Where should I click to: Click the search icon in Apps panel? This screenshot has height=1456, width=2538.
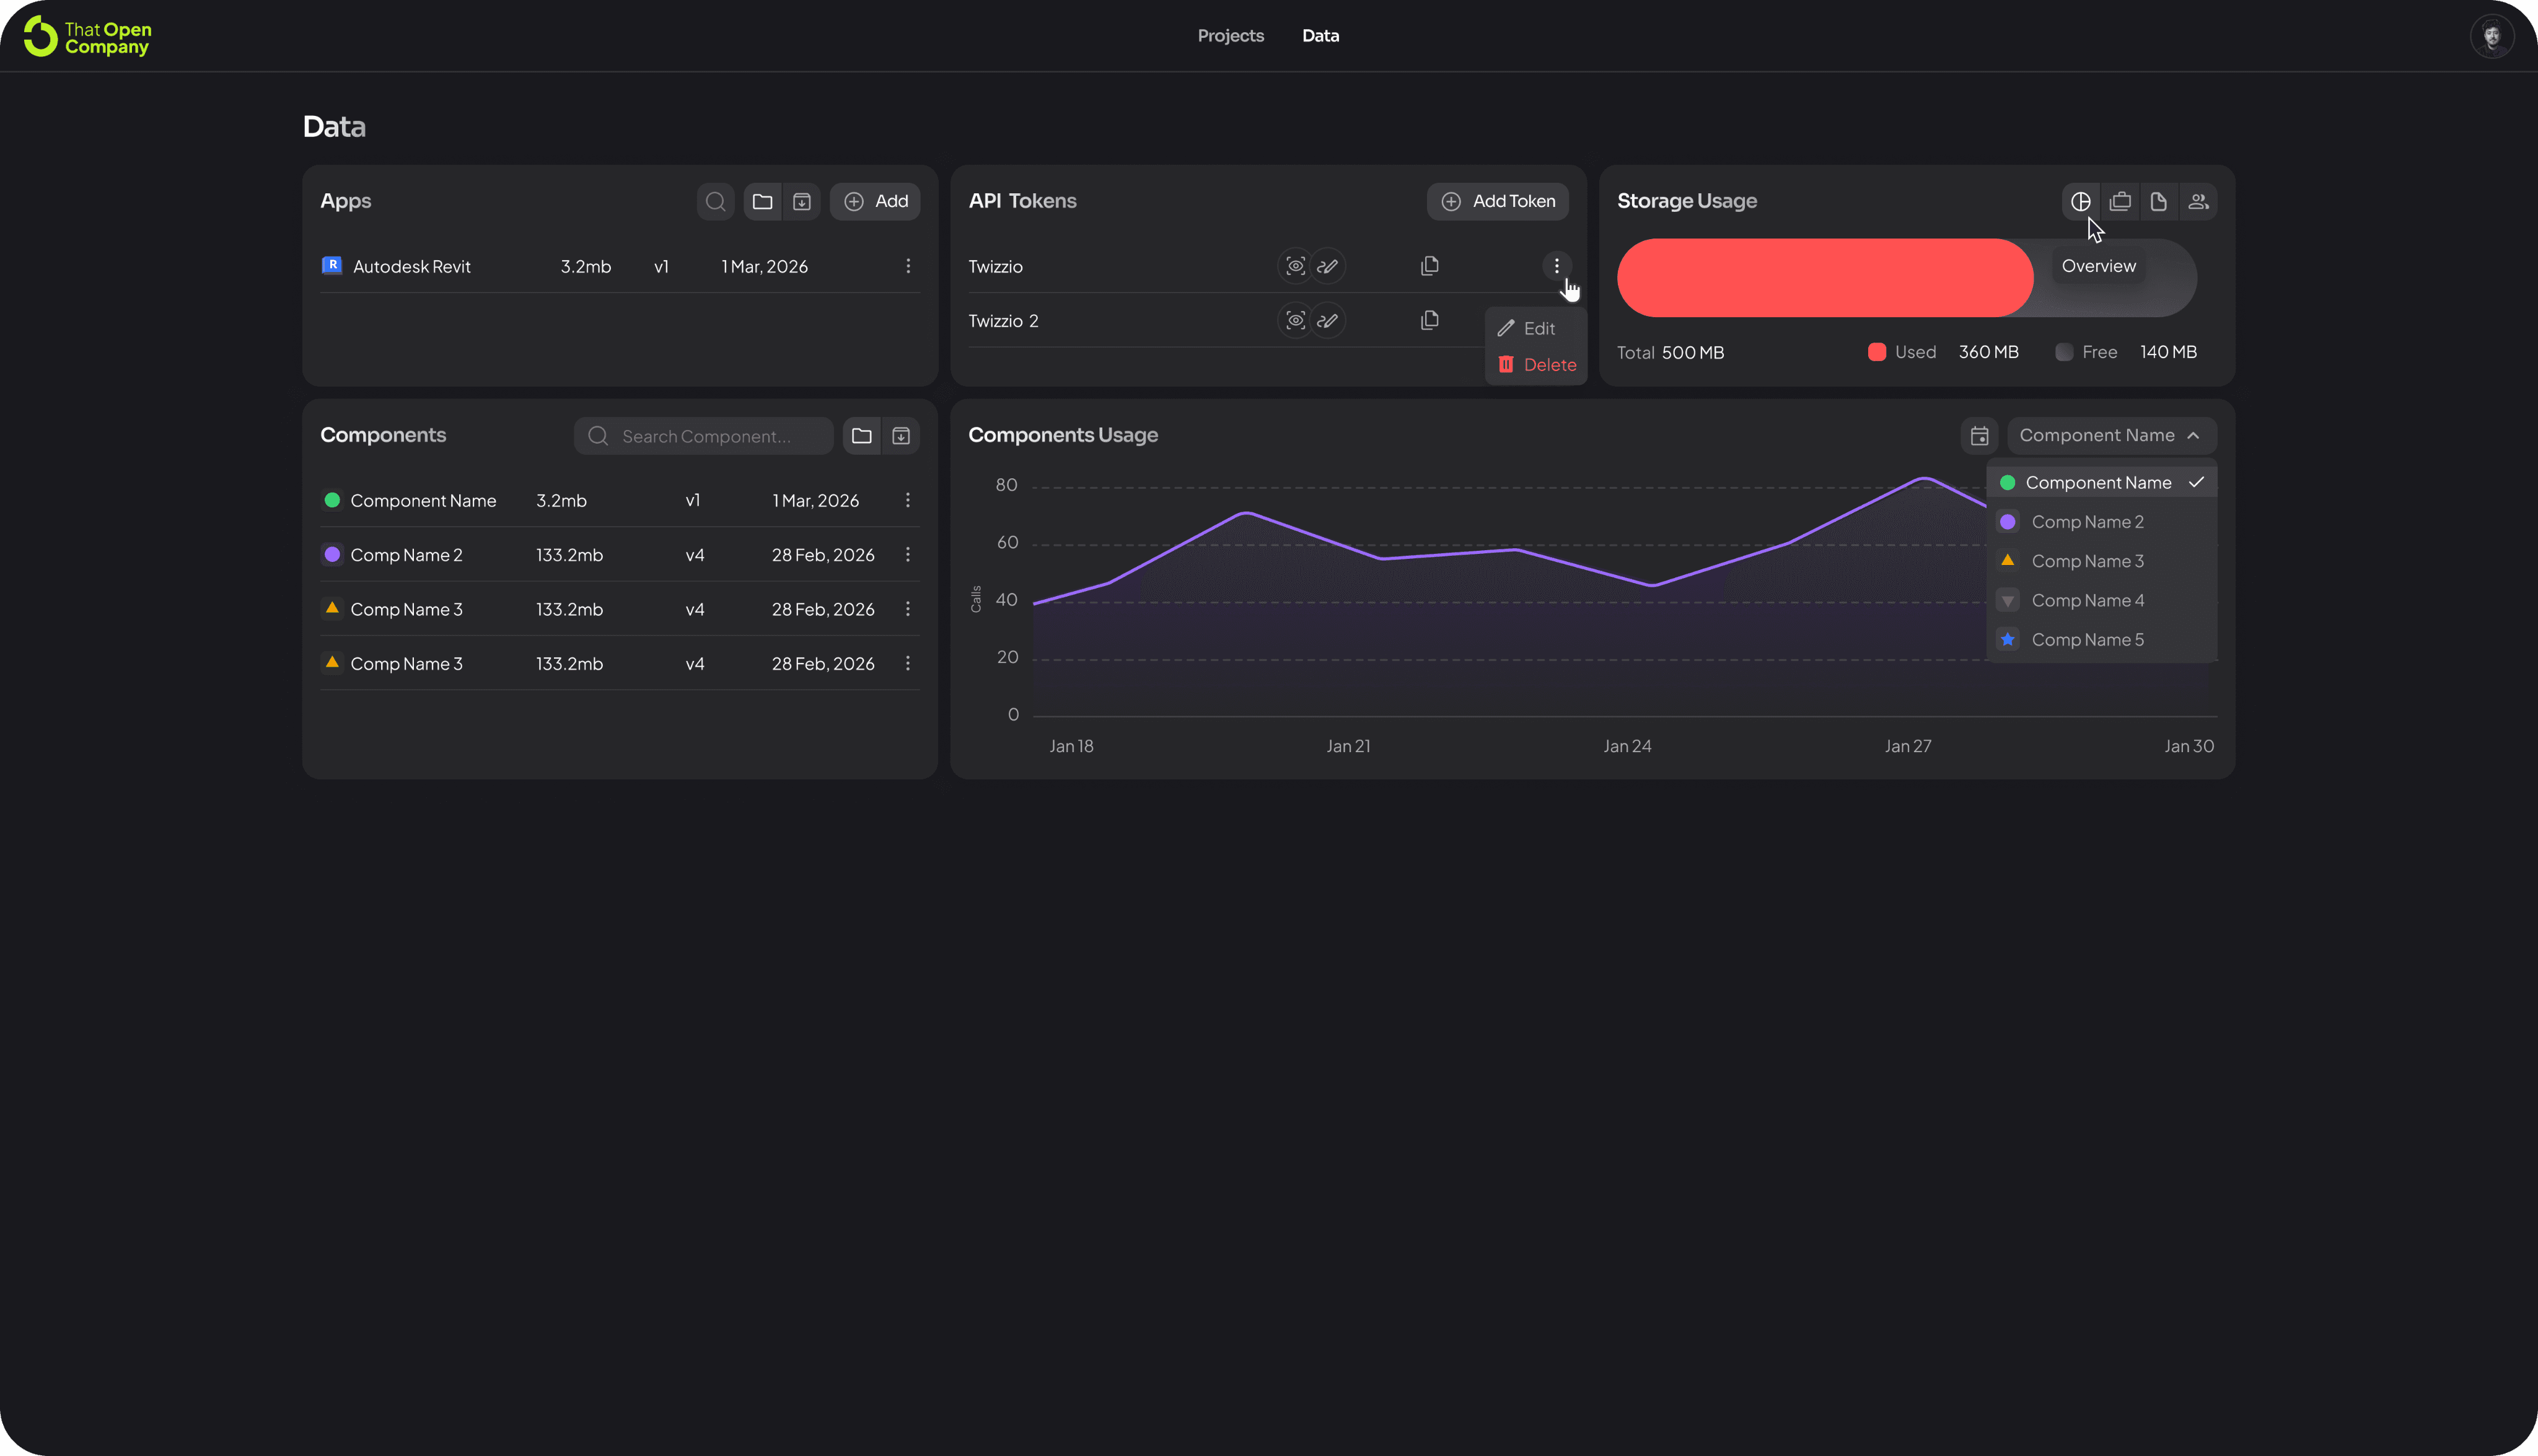click(716, 202)
